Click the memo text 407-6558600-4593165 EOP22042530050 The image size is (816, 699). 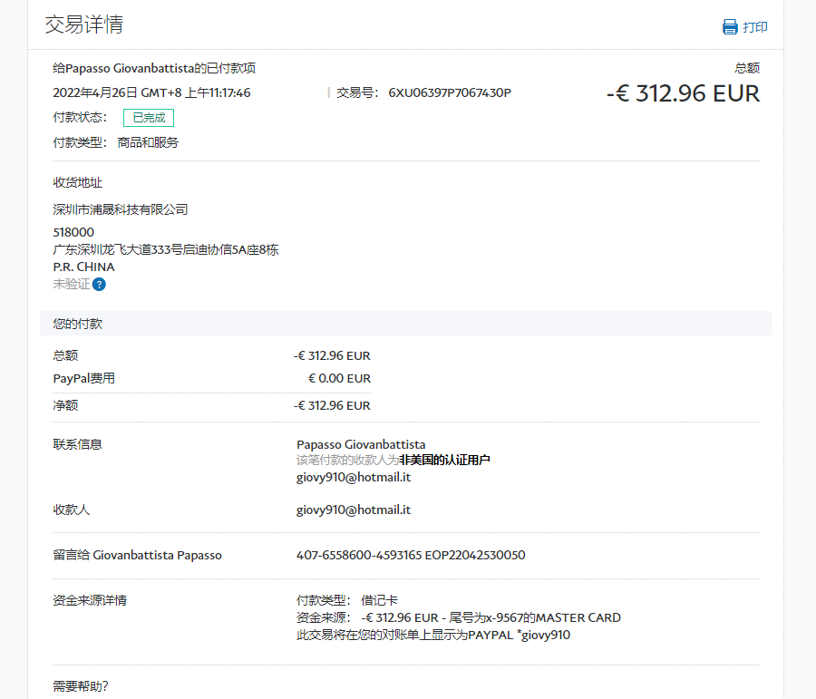411,555
